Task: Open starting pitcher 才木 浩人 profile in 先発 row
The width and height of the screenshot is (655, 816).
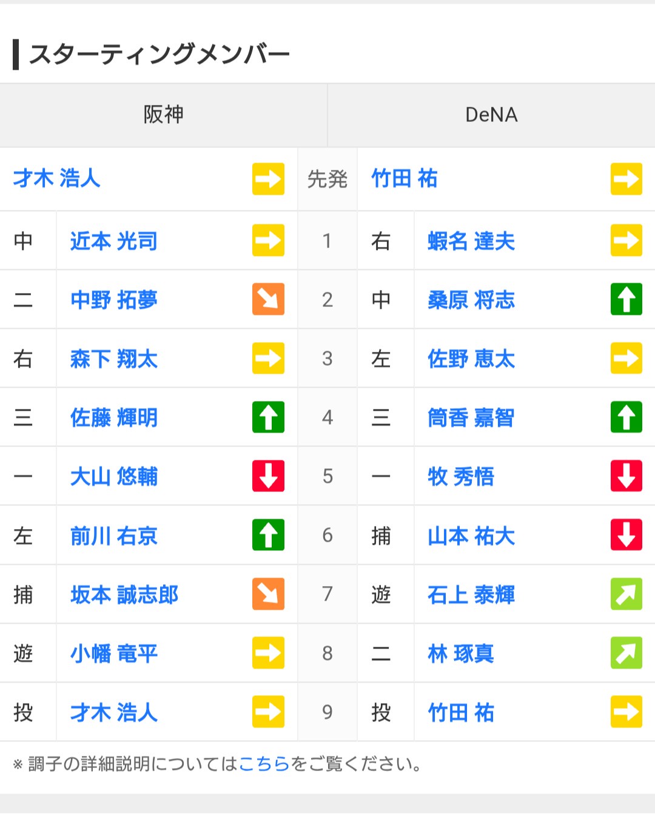Action: (57, 179)
